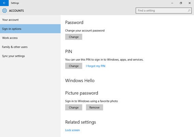Click the Settings window title text

pyautogui.click(x=15, y=3)
